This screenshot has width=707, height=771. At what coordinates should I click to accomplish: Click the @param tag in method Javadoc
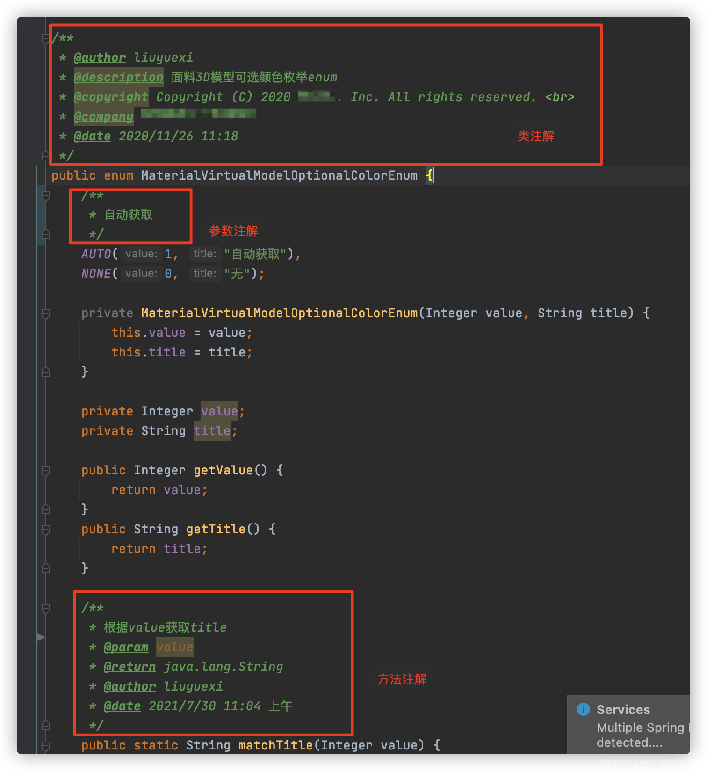pos(126,647)
